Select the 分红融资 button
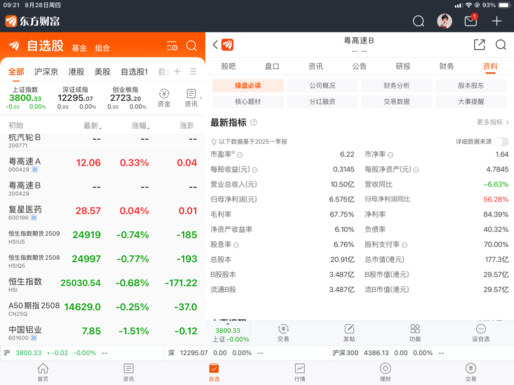Viewport: 514px width, 385px height. pyautogui.click(x=322, y=102)
